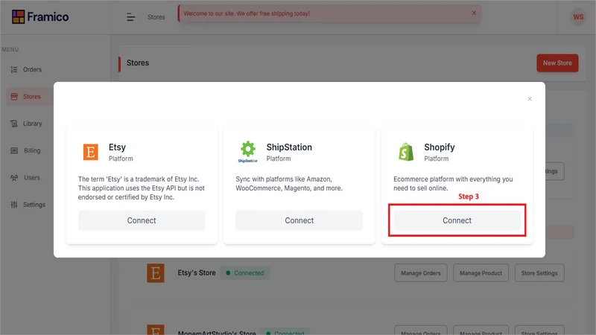Click the Etsy card title
The image size is (596, 335).
(x=117, y=147)
